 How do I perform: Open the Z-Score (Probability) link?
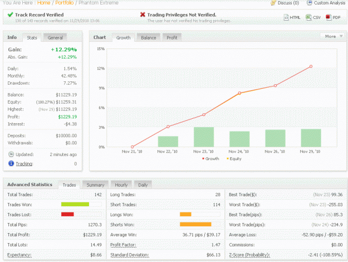[x=249, y=255]
